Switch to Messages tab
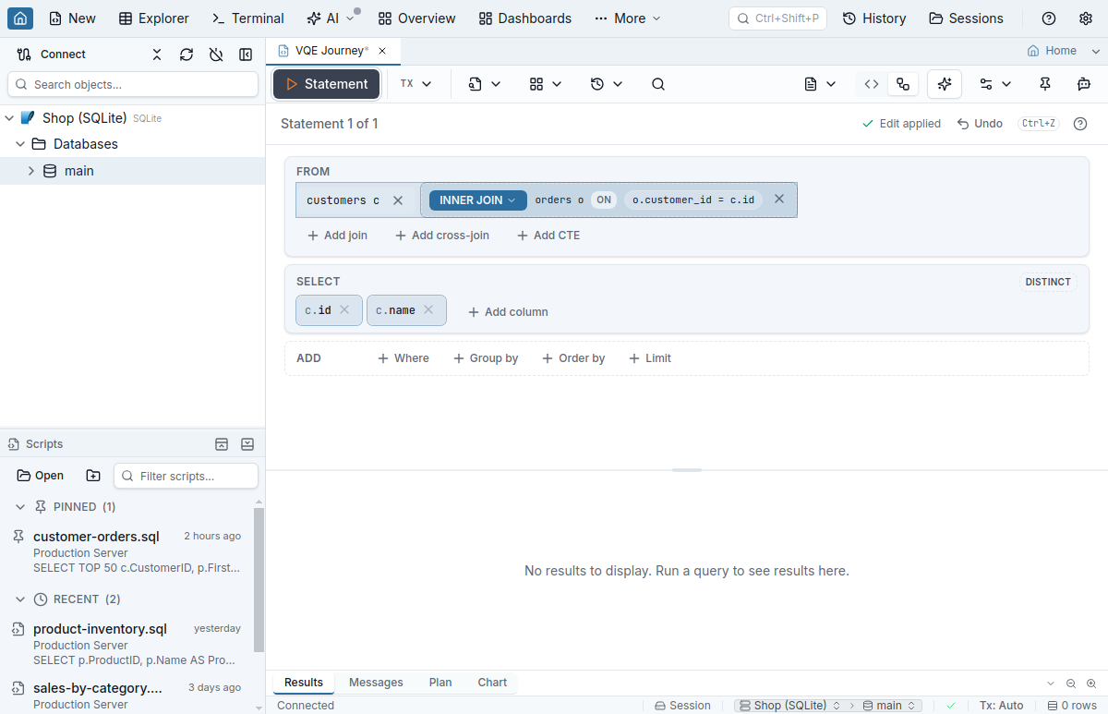 coord(376,683)
